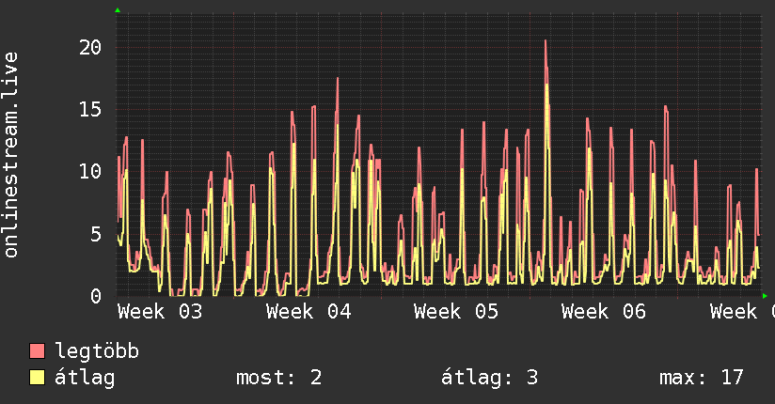Click the 'max: 17' statistic
This screenshot has height=404, width=775.
tap(701, 378)
